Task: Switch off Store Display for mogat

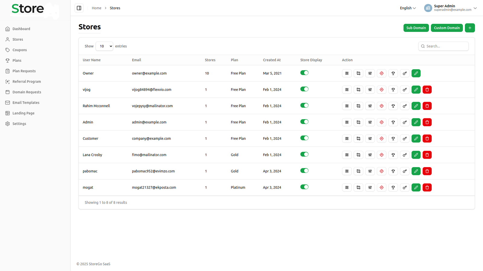Action: pos(304,187)
